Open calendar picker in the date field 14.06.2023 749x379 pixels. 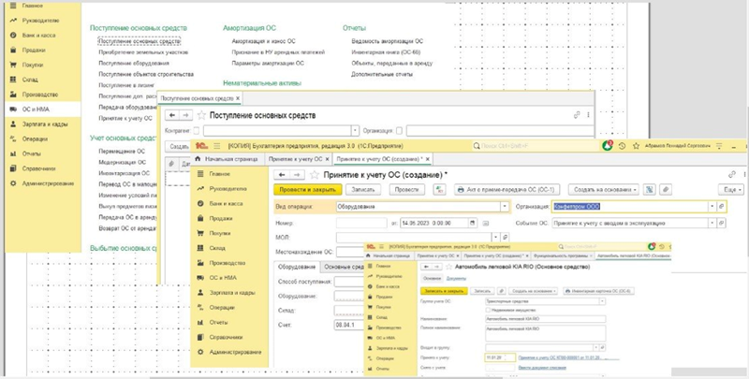(473, 223)
